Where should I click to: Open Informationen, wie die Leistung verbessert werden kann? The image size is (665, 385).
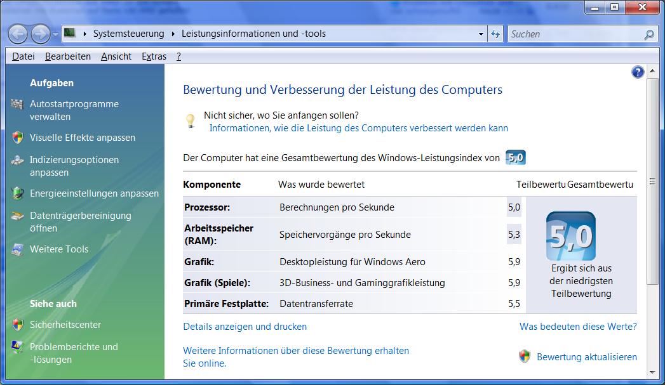pyautogui.click(x=358, y=128)
